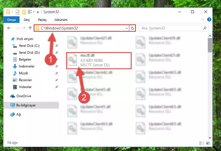This screenshot has height=151, width=221.
Task: Open Customize Quick Access Toolbar dropdown arrow
Action: pos(38,12)
